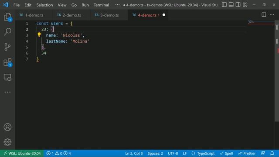Click the 34 key on line 6
The image size is (279, 157).
click(44, 53)
